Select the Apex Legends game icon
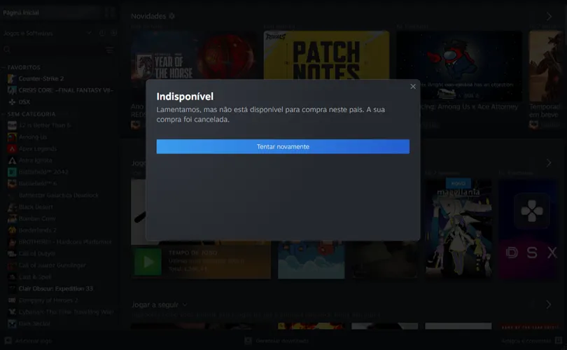Screen dimensions: 567x350 12,148
